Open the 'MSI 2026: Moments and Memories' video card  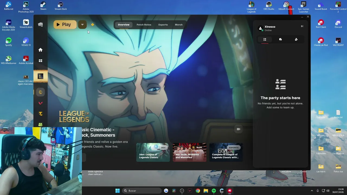click(x=189, y=152)
